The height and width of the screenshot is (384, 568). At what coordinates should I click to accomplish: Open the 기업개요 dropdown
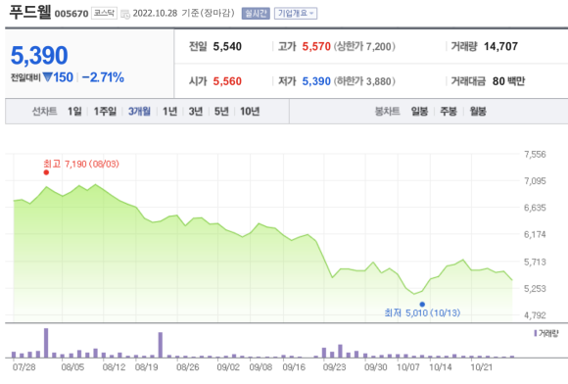click(296, 14)
